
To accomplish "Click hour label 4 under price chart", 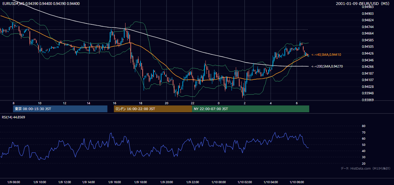I will point(271,103).
